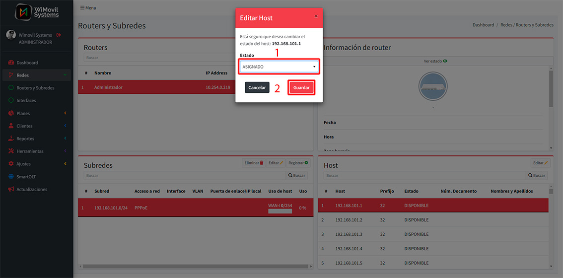Click the SmartOLT globe icon

(x=11, y=177)
